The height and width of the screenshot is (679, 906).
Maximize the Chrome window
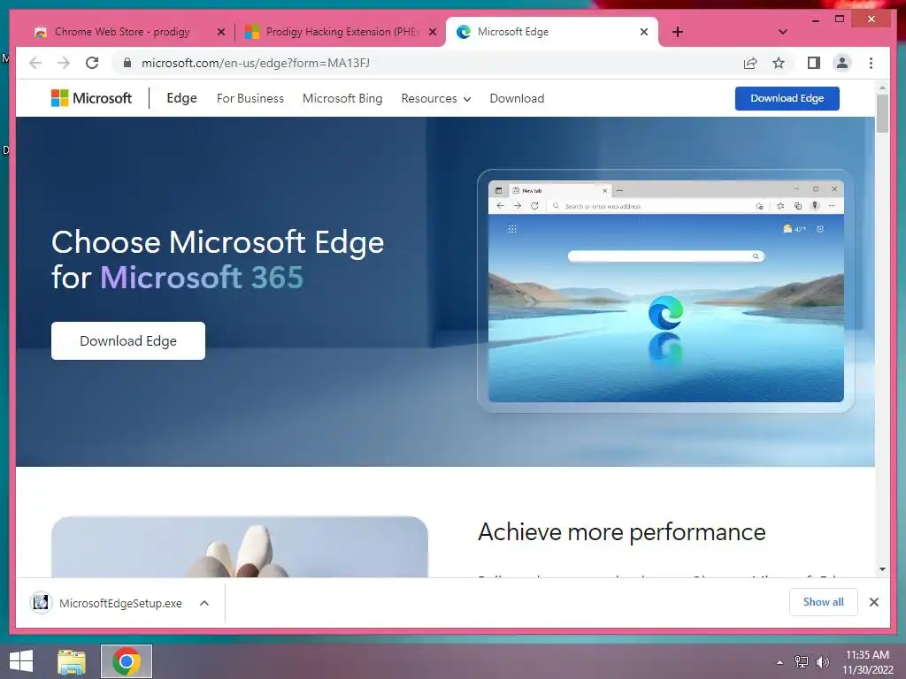[840, 19]
